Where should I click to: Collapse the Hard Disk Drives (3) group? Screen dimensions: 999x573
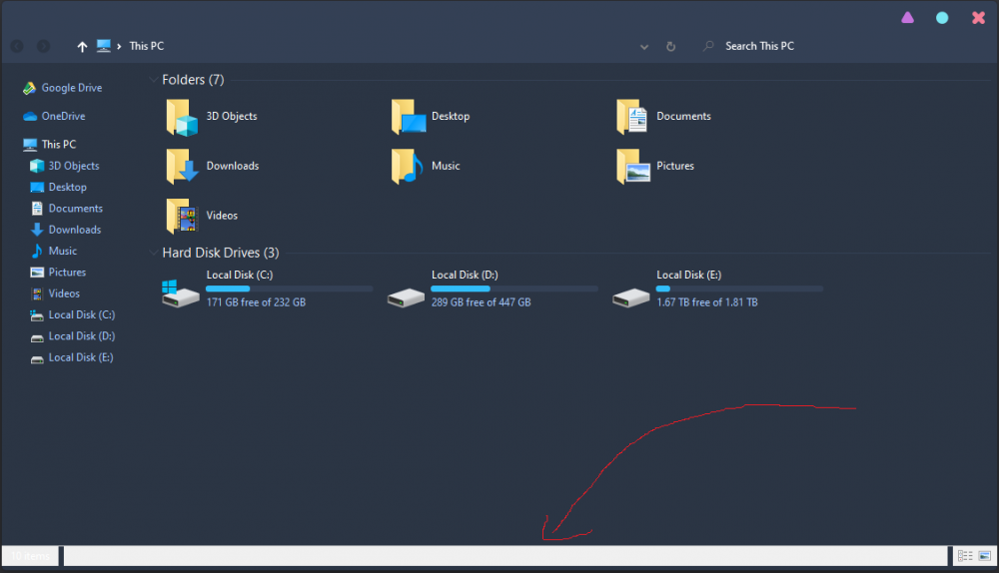pyautogui.click(x=153, y=254)
